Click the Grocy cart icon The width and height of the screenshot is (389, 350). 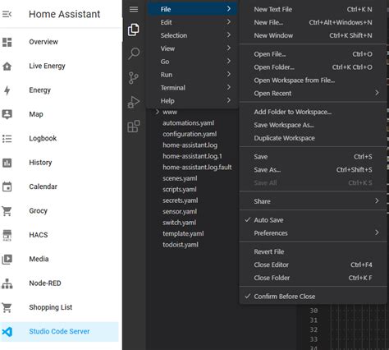(x=7, y=211)
